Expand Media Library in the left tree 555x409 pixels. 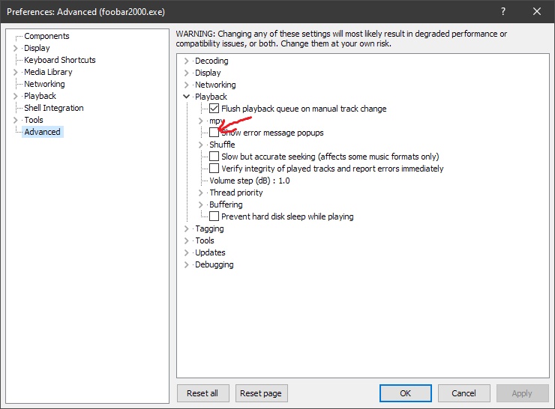(x=15, y=72)
